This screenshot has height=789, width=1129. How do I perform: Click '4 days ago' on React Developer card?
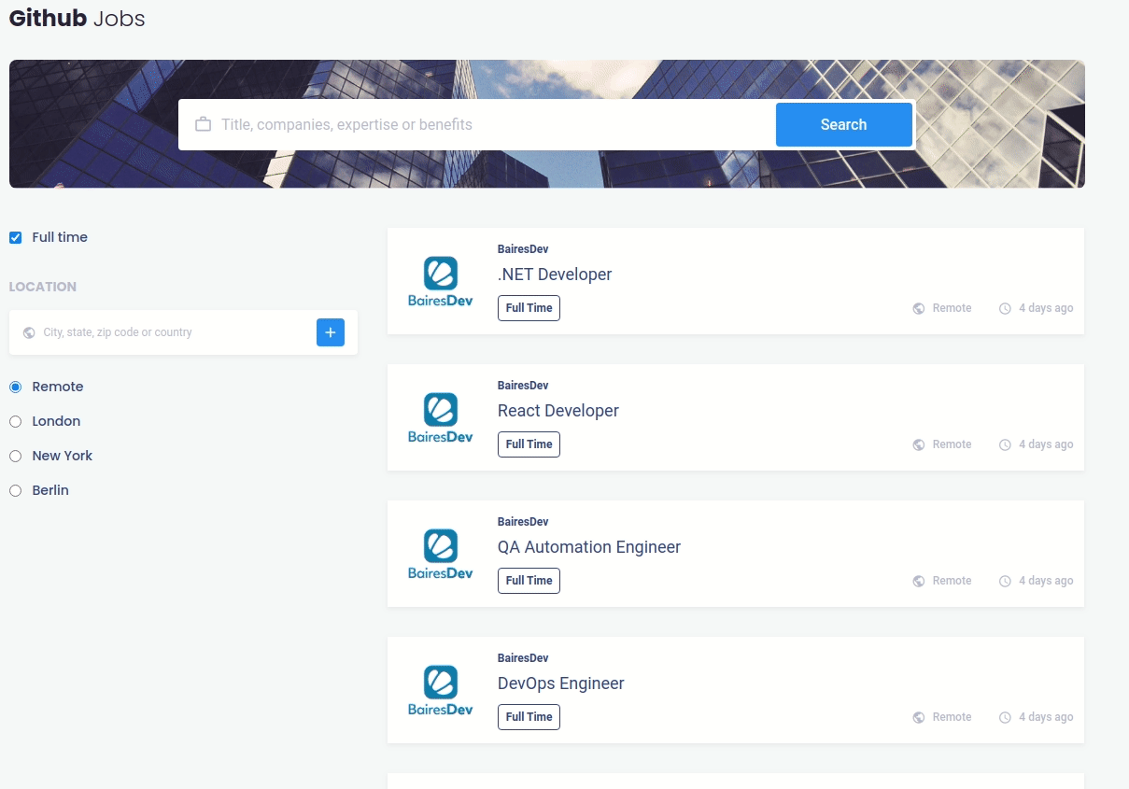[1046, 444]
